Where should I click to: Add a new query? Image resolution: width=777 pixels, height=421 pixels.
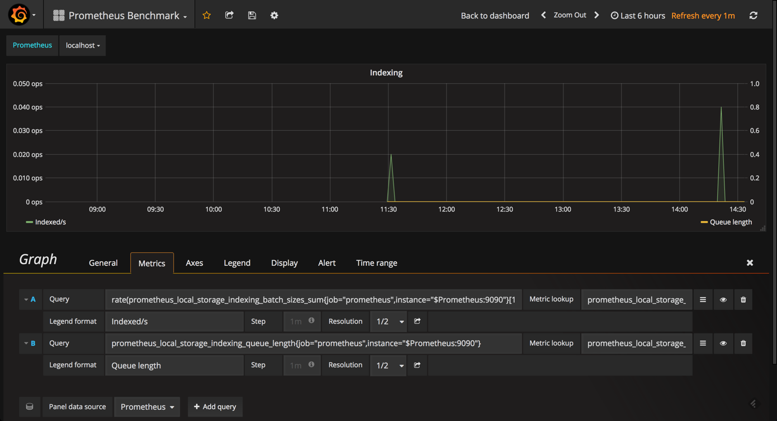215,406
